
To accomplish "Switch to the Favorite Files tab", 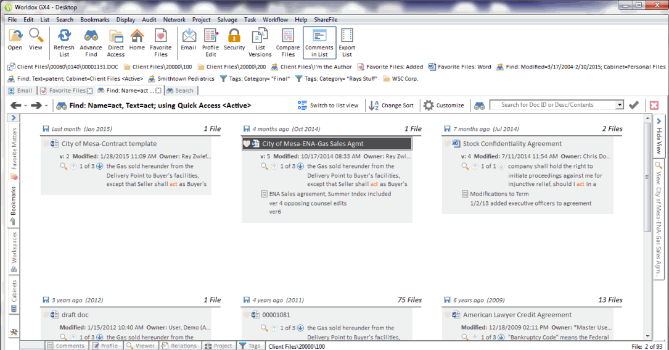I will pos(66,91).
